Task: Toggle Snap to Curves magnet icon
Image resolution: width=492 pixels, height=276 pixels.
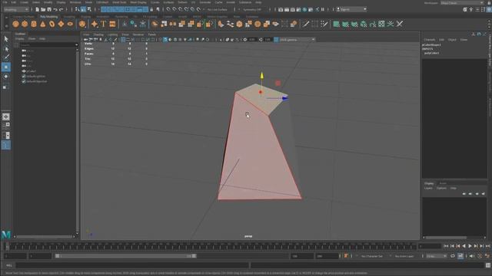Action: (x=175, y=9)
